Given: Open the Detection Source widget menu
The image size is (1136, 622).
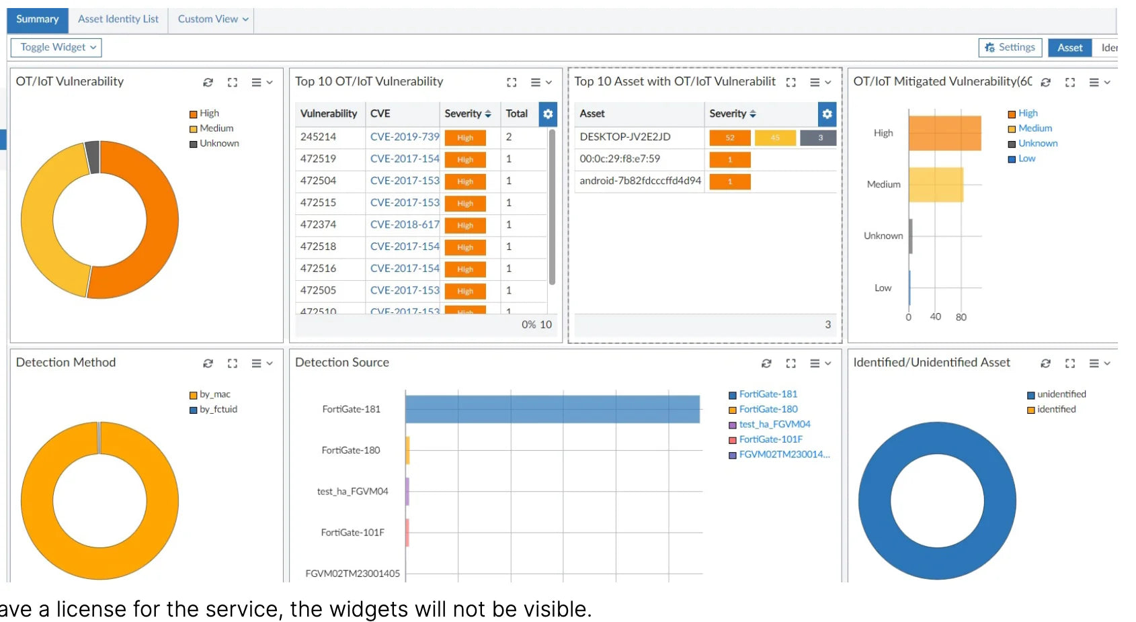Looking at the screenshot, I should 819,363.
